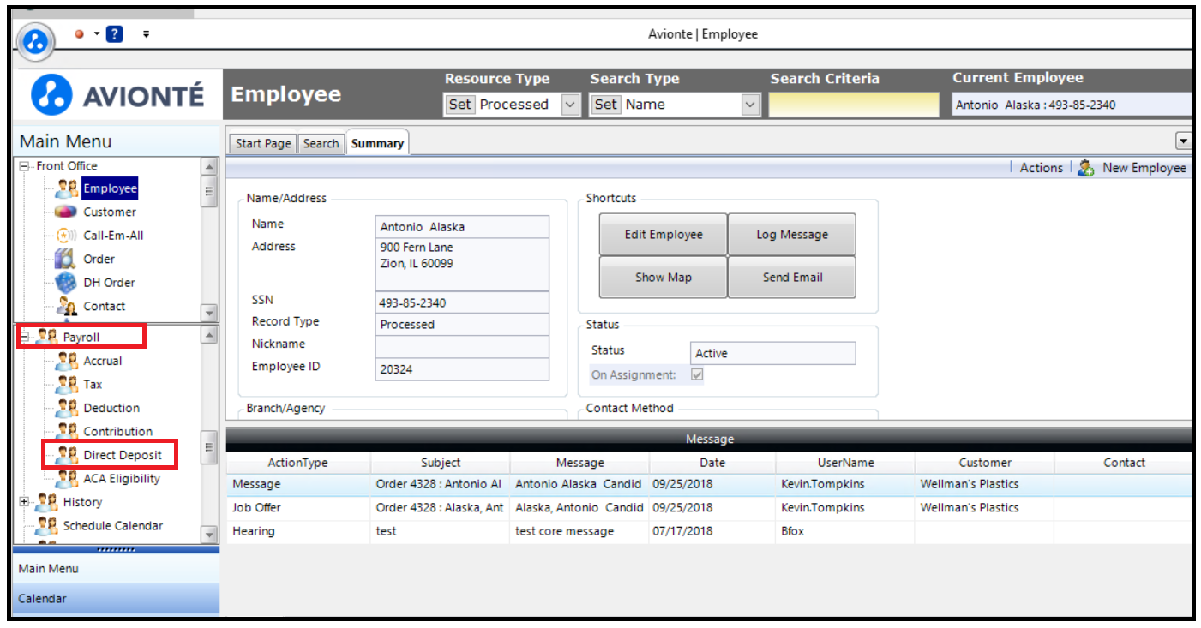Image resolution: width=1201 pixels, height=628 pixels.
Task: Click the Employee icon in Front Office
Action: (67, 188)
